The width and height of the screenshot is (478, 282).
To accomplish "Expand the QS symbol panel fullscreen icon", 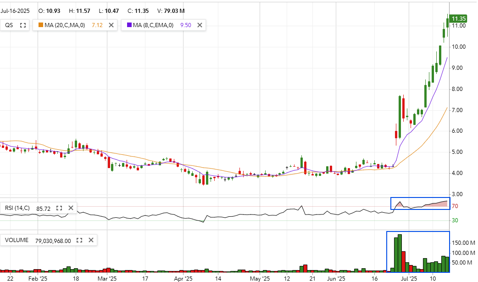I will pyautogui.click(x=23, y=25).
